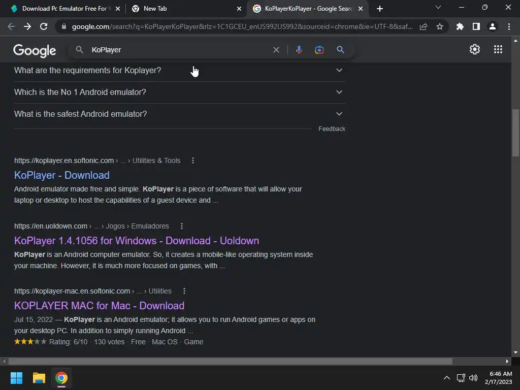
Task: Expand 'What are the requirements for Koplayer?'
Action: [x=179, y=70]
